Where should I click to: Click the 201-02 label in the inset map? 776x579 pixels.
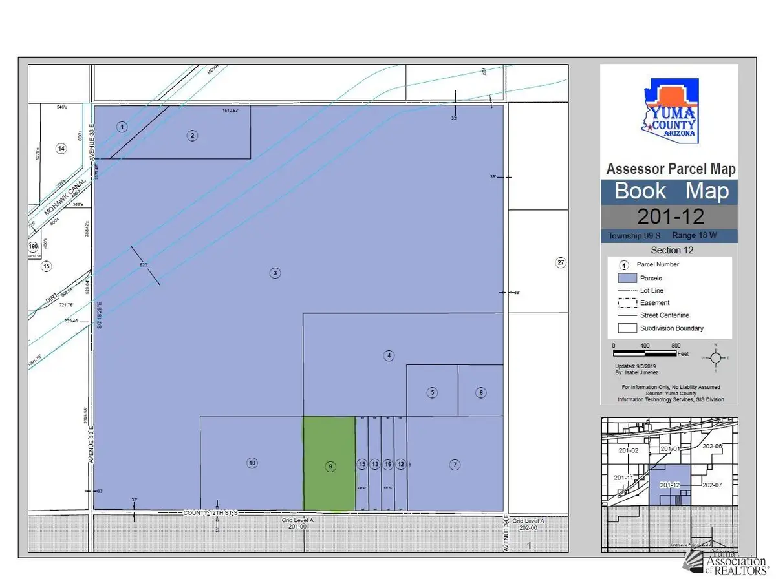click(628, 450)
